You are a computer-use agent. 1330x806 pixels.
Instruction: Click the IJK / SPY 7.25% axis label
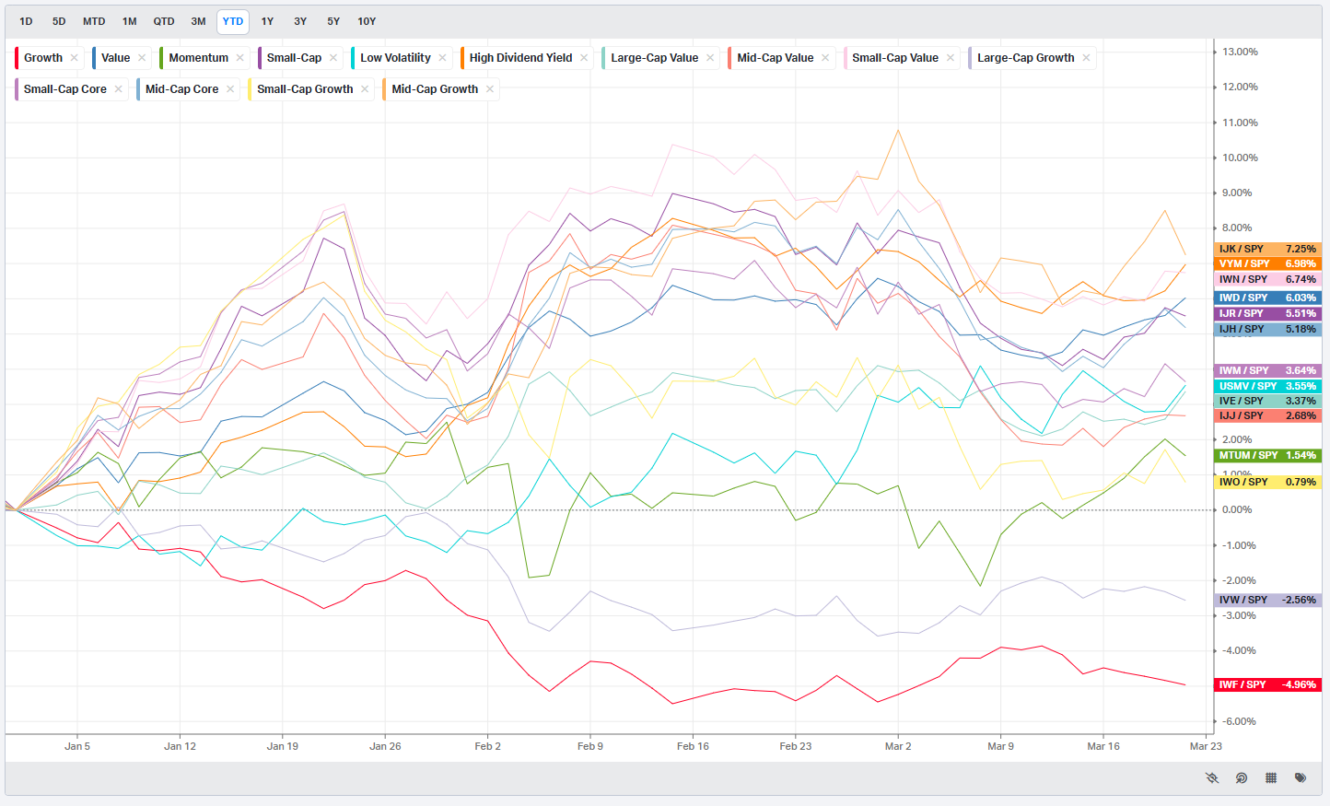(x=1268, y=249)
